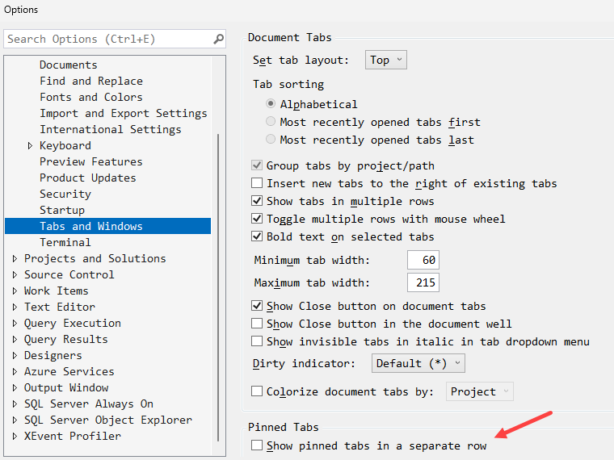Viewport: 614px width, 460px height.
Task: Open the Dirty indicator dropdown
Action: [418, 363]
